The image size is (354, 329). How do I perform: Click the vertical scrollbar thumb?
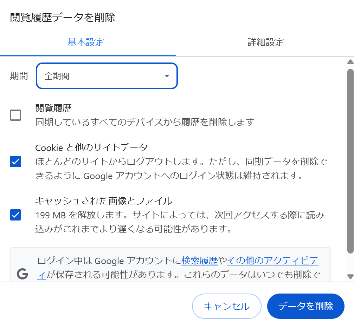tap(350, 161)
